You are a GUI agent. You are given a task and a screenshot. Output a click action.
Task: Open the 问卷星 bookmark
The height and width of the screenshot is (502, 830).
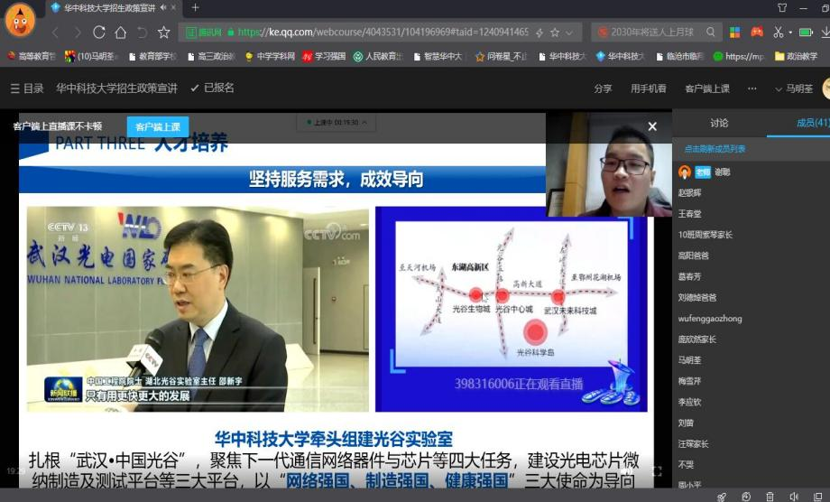(502, 56)
